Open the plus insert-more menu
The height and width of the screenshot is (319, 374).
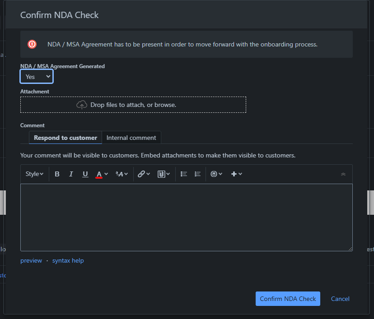[x=236, y=174]
